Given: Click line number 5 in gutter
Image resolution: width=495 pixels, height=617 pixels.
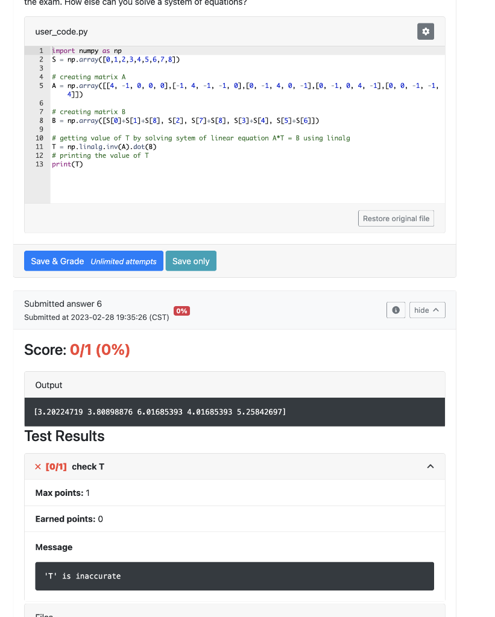Looking at the screenshot, I should 41,86.
